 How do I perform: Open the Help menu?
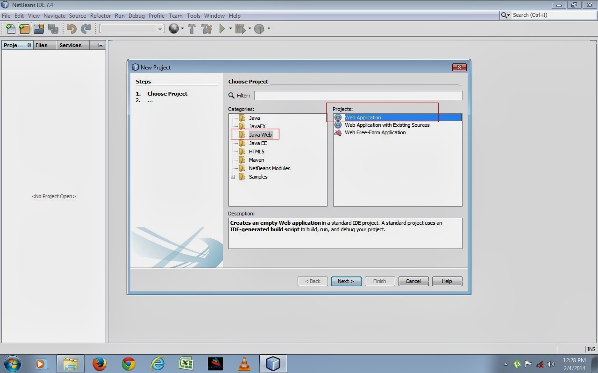coord(235,15)
